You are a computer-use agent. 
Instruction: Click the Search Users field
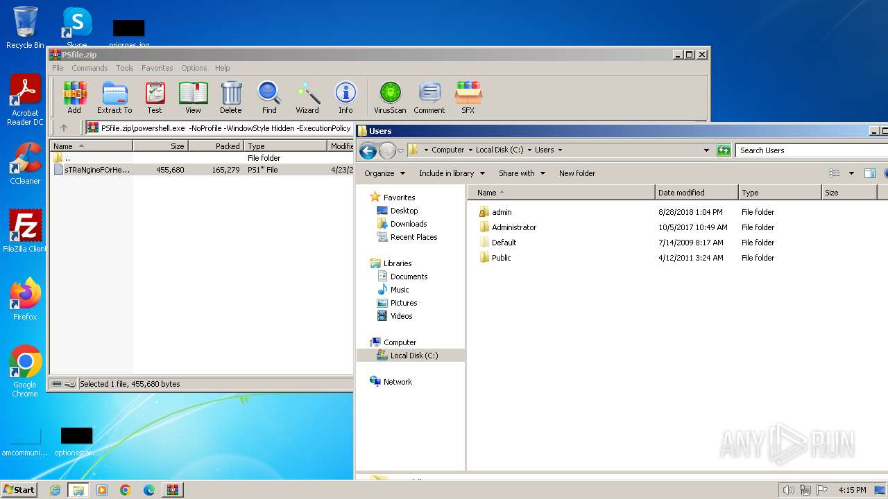coord(812,150)
